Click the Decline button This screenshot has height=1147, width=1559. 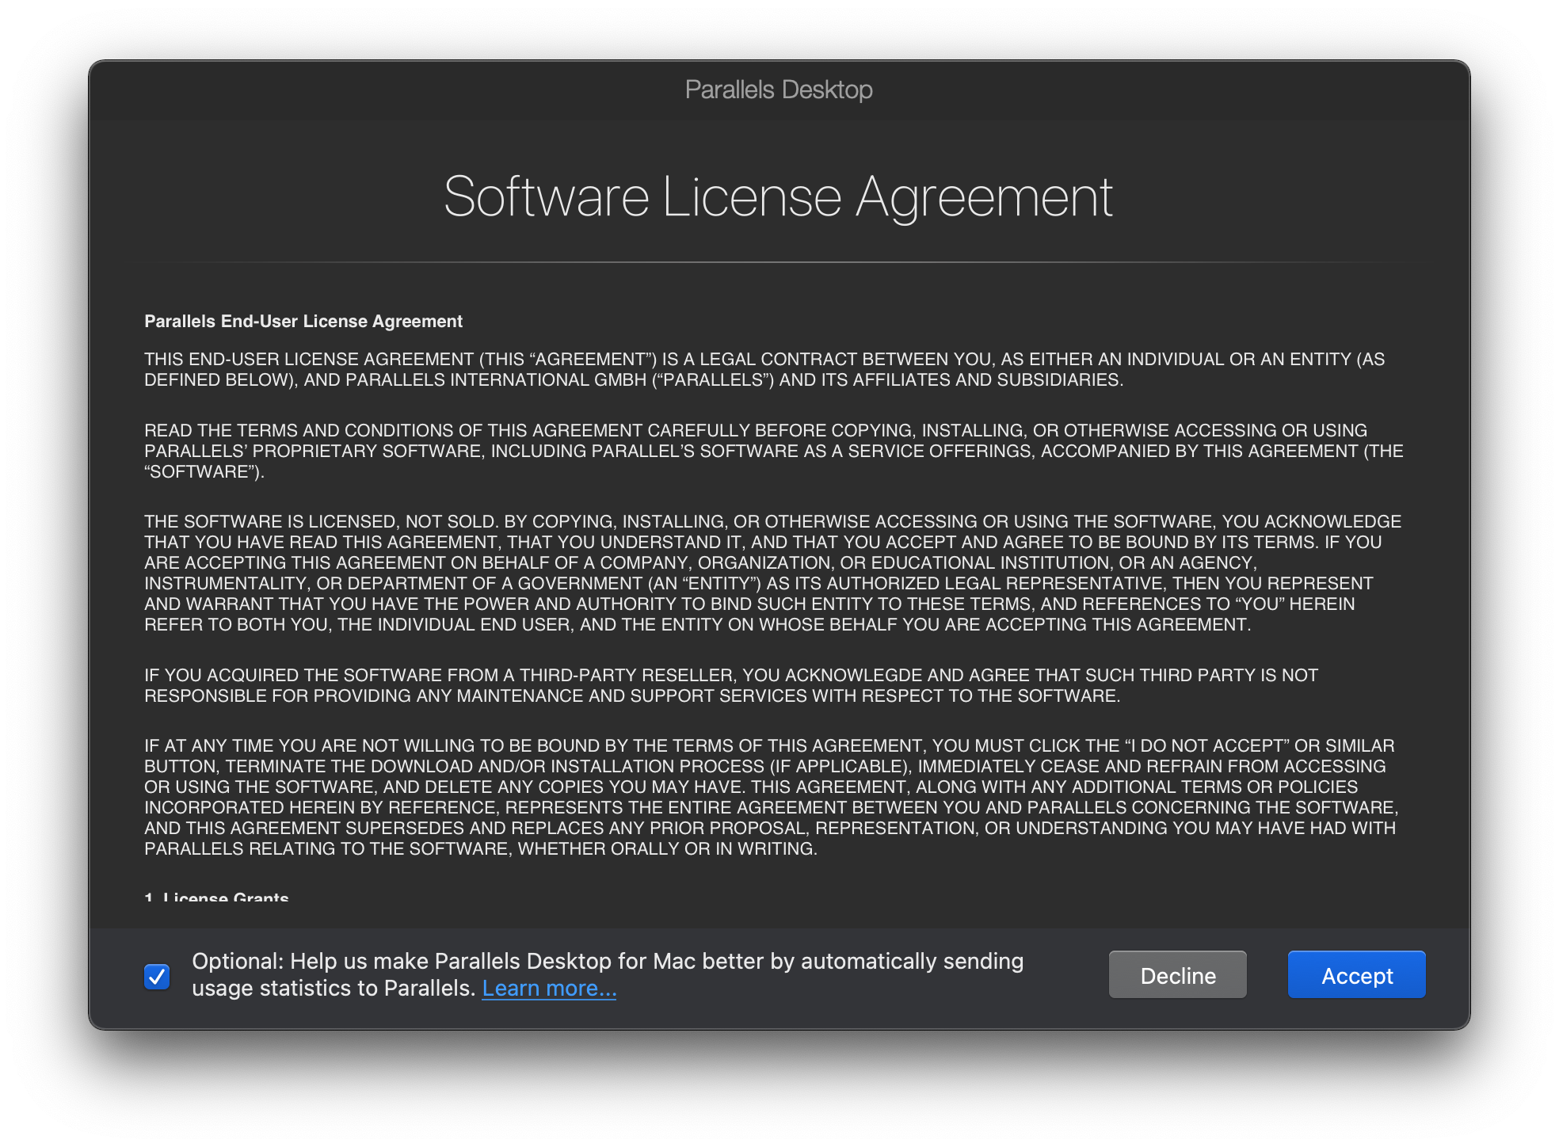1177,975
